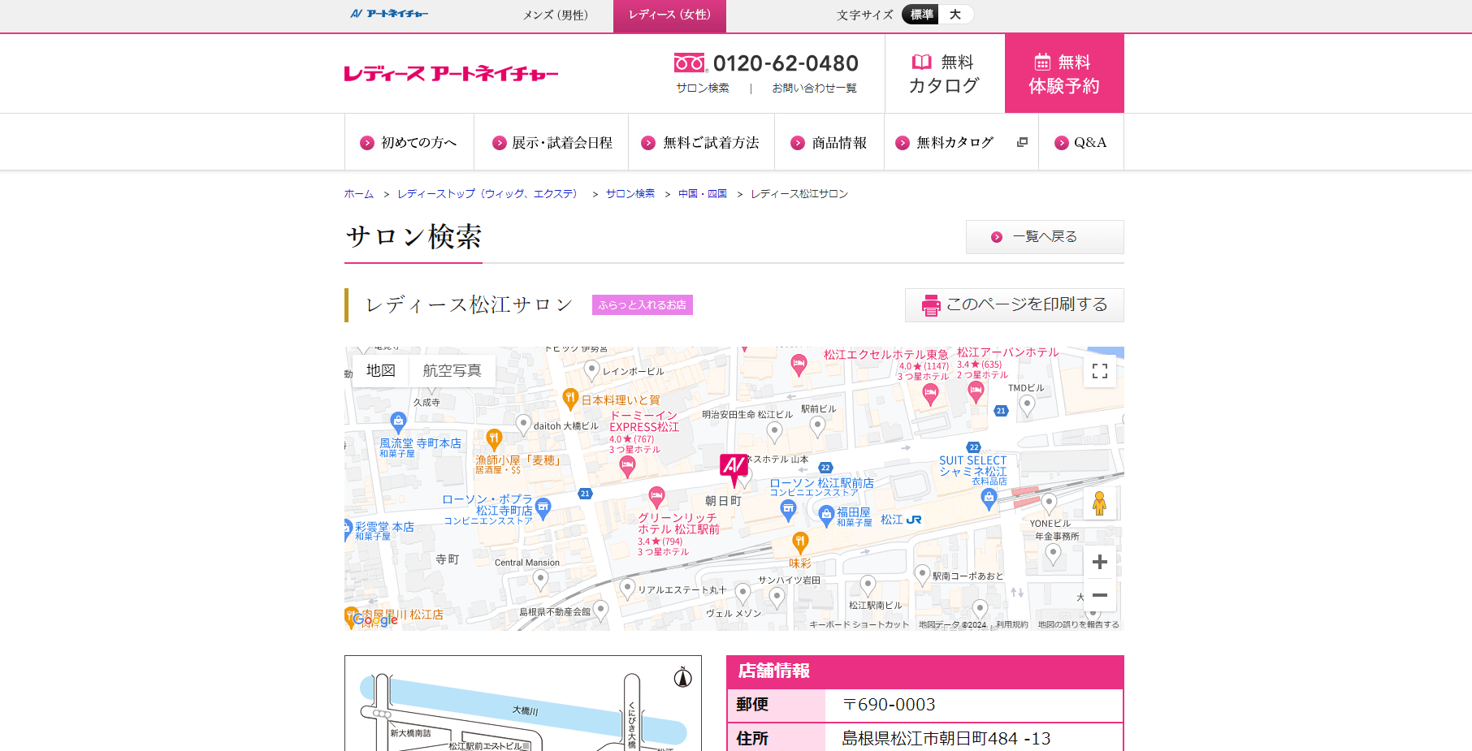Click external-window icon beside 無料カタログ
Image resolution: width=1472 pixels, height=751 pixels.
pos(1022,142)
